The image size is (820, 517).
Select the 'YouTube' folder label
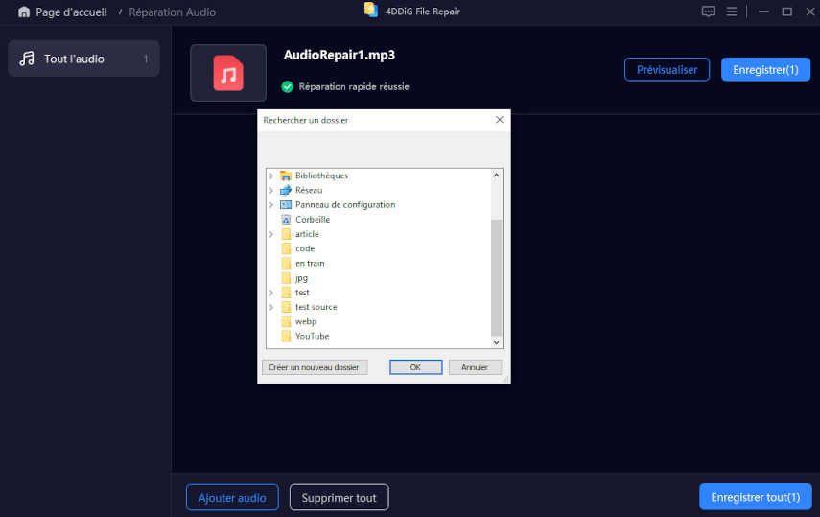pyautogui.click(x=313, y=337)
